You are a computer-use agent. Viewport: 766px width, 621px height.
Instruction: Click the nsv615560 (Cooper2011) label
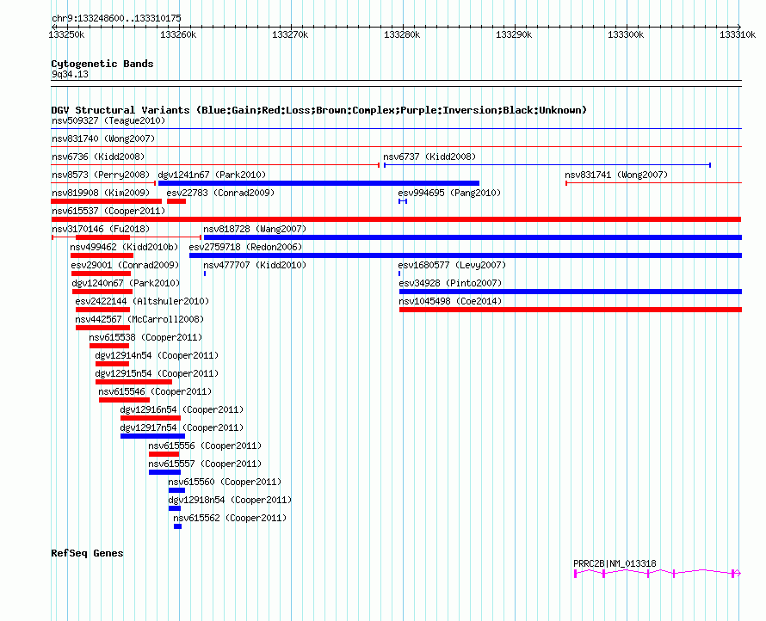[x=225, y=482]
